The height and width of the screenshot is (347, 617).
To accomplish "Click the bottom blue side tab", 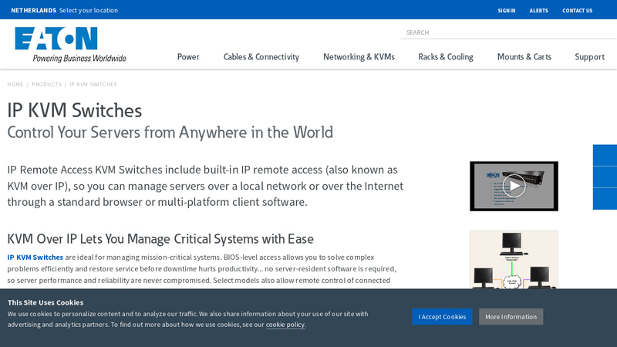I will point(605,199).
